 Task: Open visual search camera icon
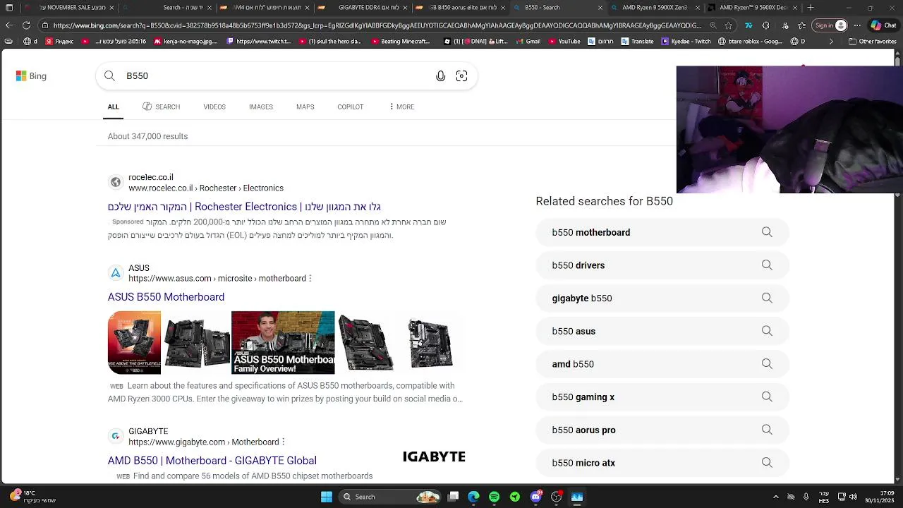[461, 76]
